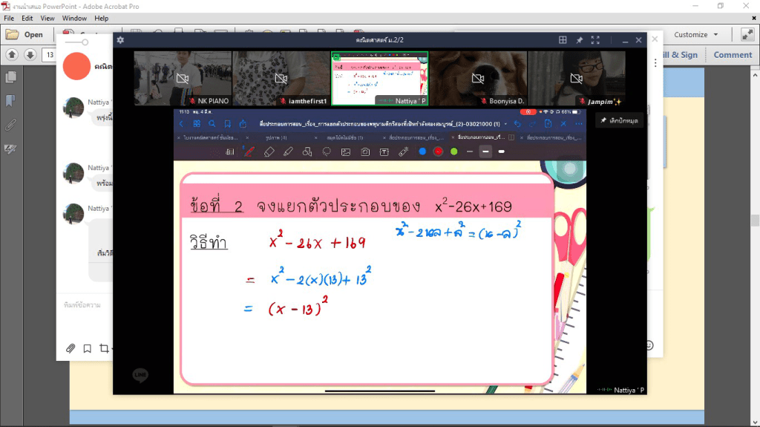Pin the call window on top

(579, 40)
